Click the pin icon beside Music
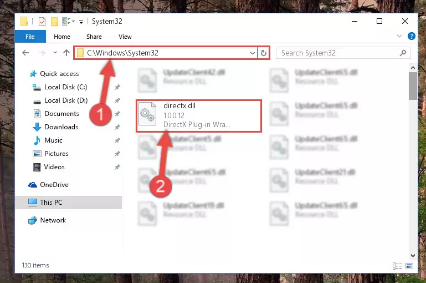The image size is (426, 283). pos(117,141)
